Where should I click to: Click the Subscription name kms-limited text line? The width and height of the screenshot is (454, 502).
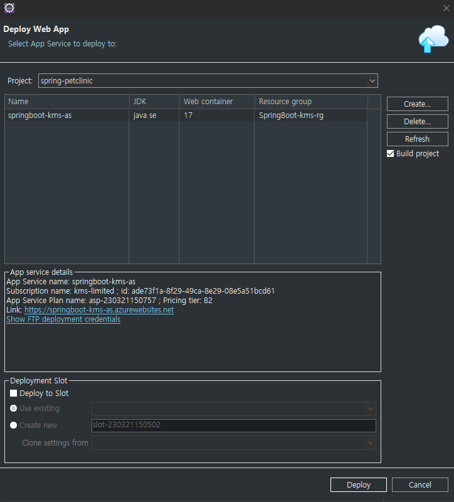[140, 291]
